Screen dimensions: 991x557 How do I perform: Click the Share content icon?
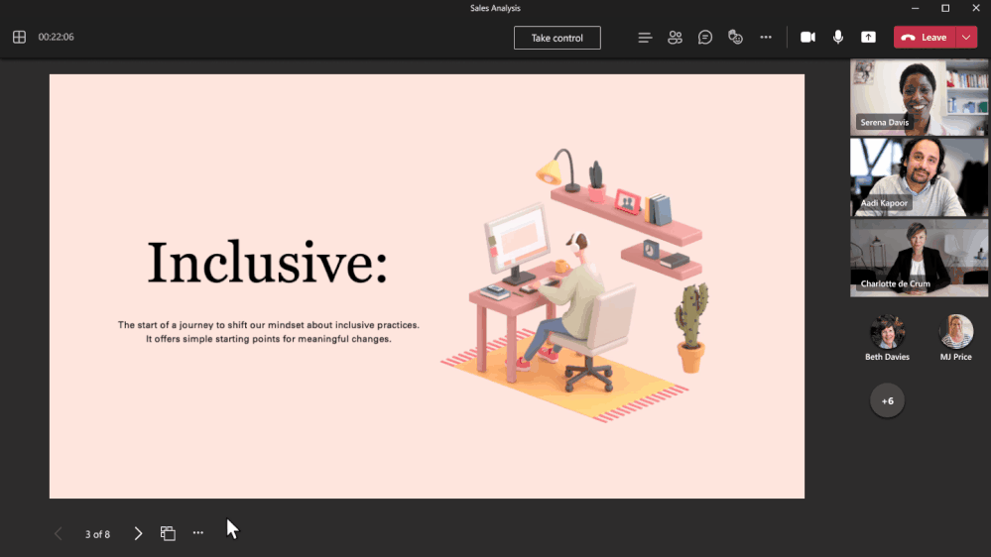868,38
